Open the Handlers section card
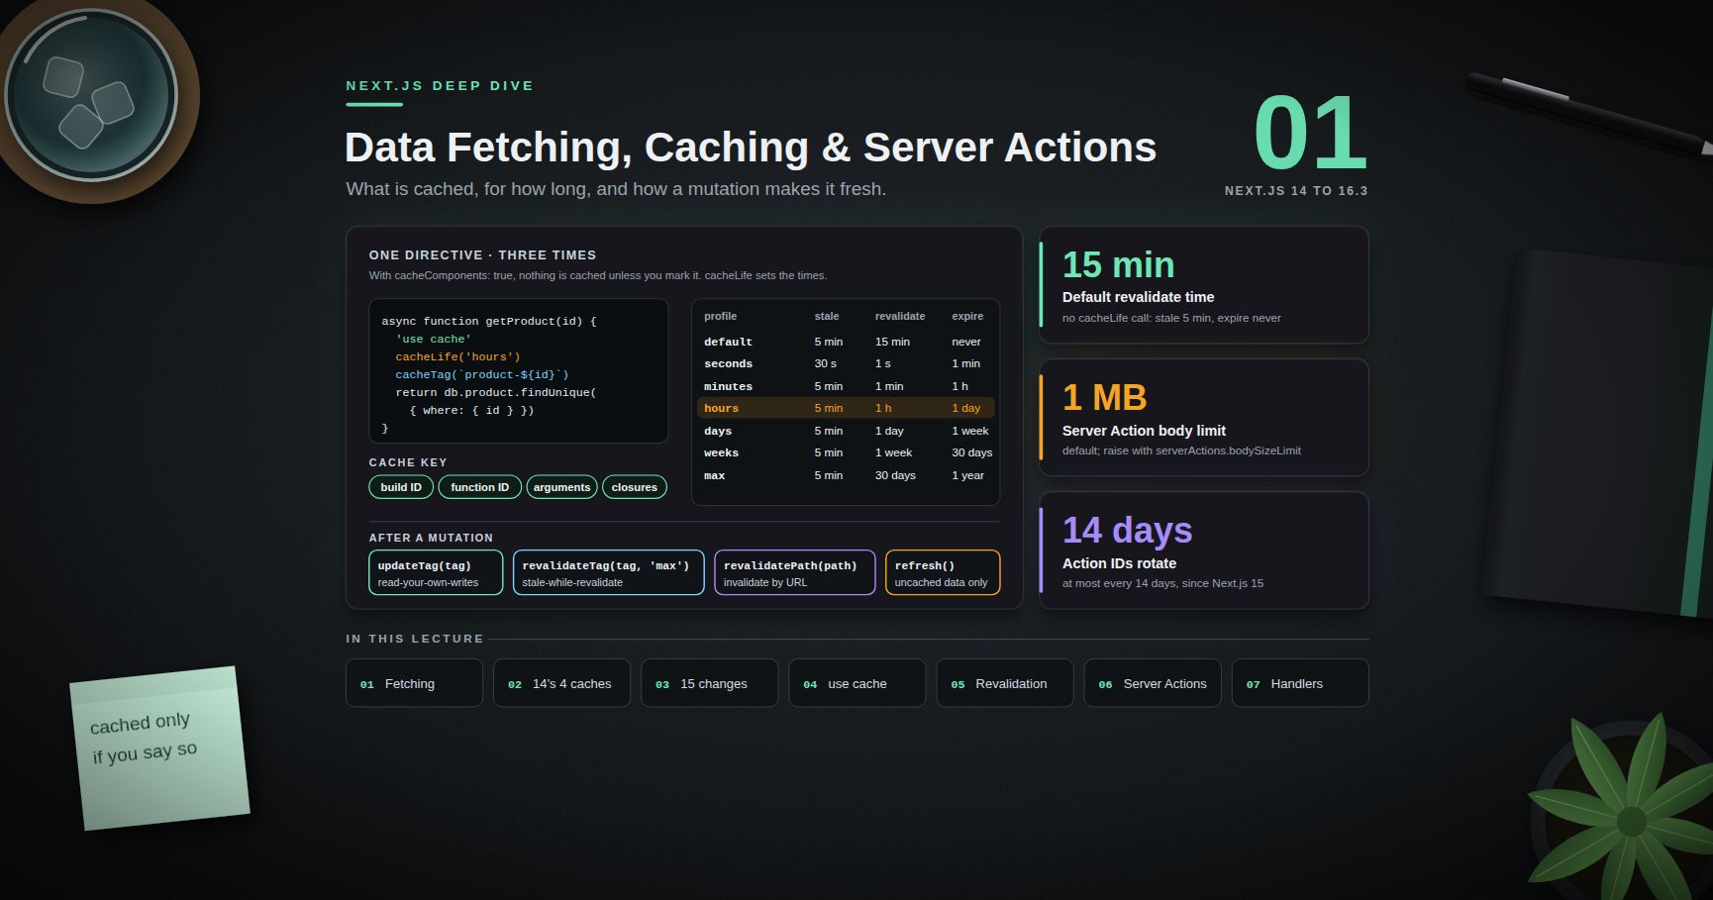 click(x=1300, y=683)
